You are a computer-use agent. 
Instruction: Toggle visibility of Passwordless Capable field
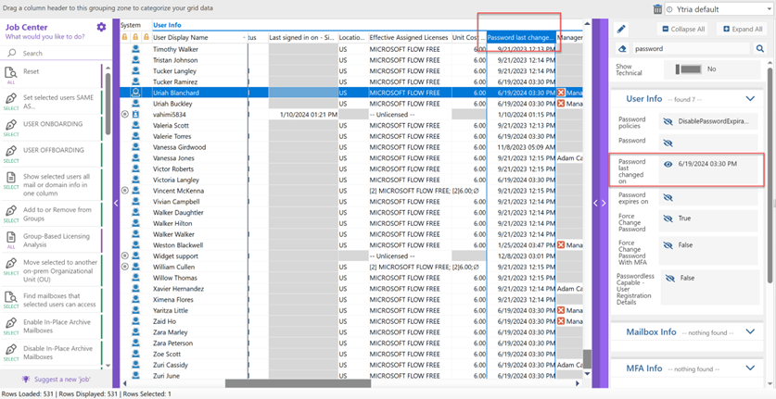[670, 279]
